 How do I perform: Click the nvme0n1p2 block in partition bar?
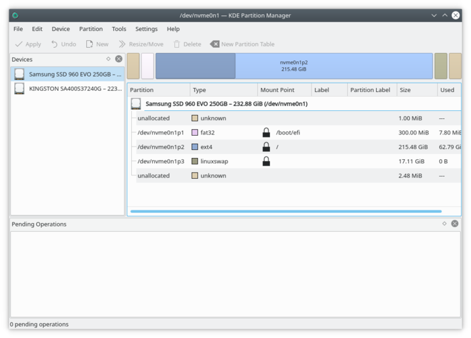click(294, 66)
